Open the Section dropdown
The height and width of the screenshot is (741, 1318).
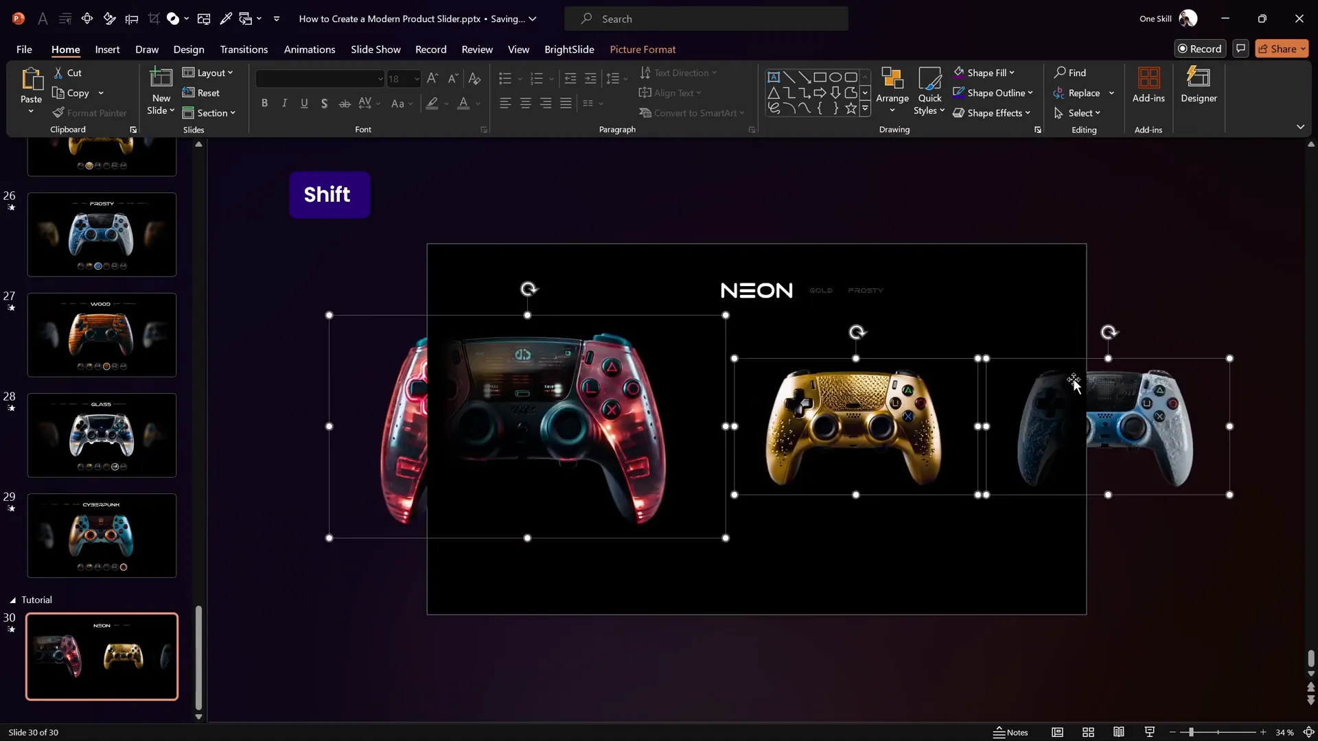pos(209,113)
